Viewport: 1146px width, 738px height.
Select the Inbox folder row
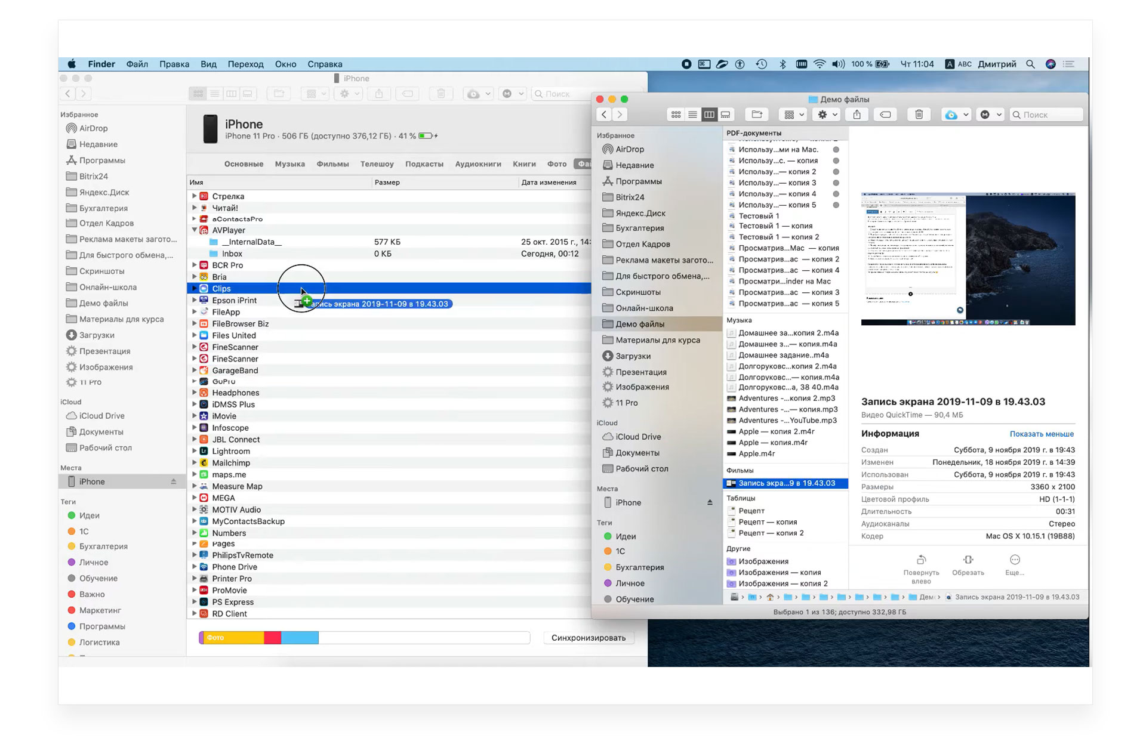pyautogui.click(x=389, y=254)
